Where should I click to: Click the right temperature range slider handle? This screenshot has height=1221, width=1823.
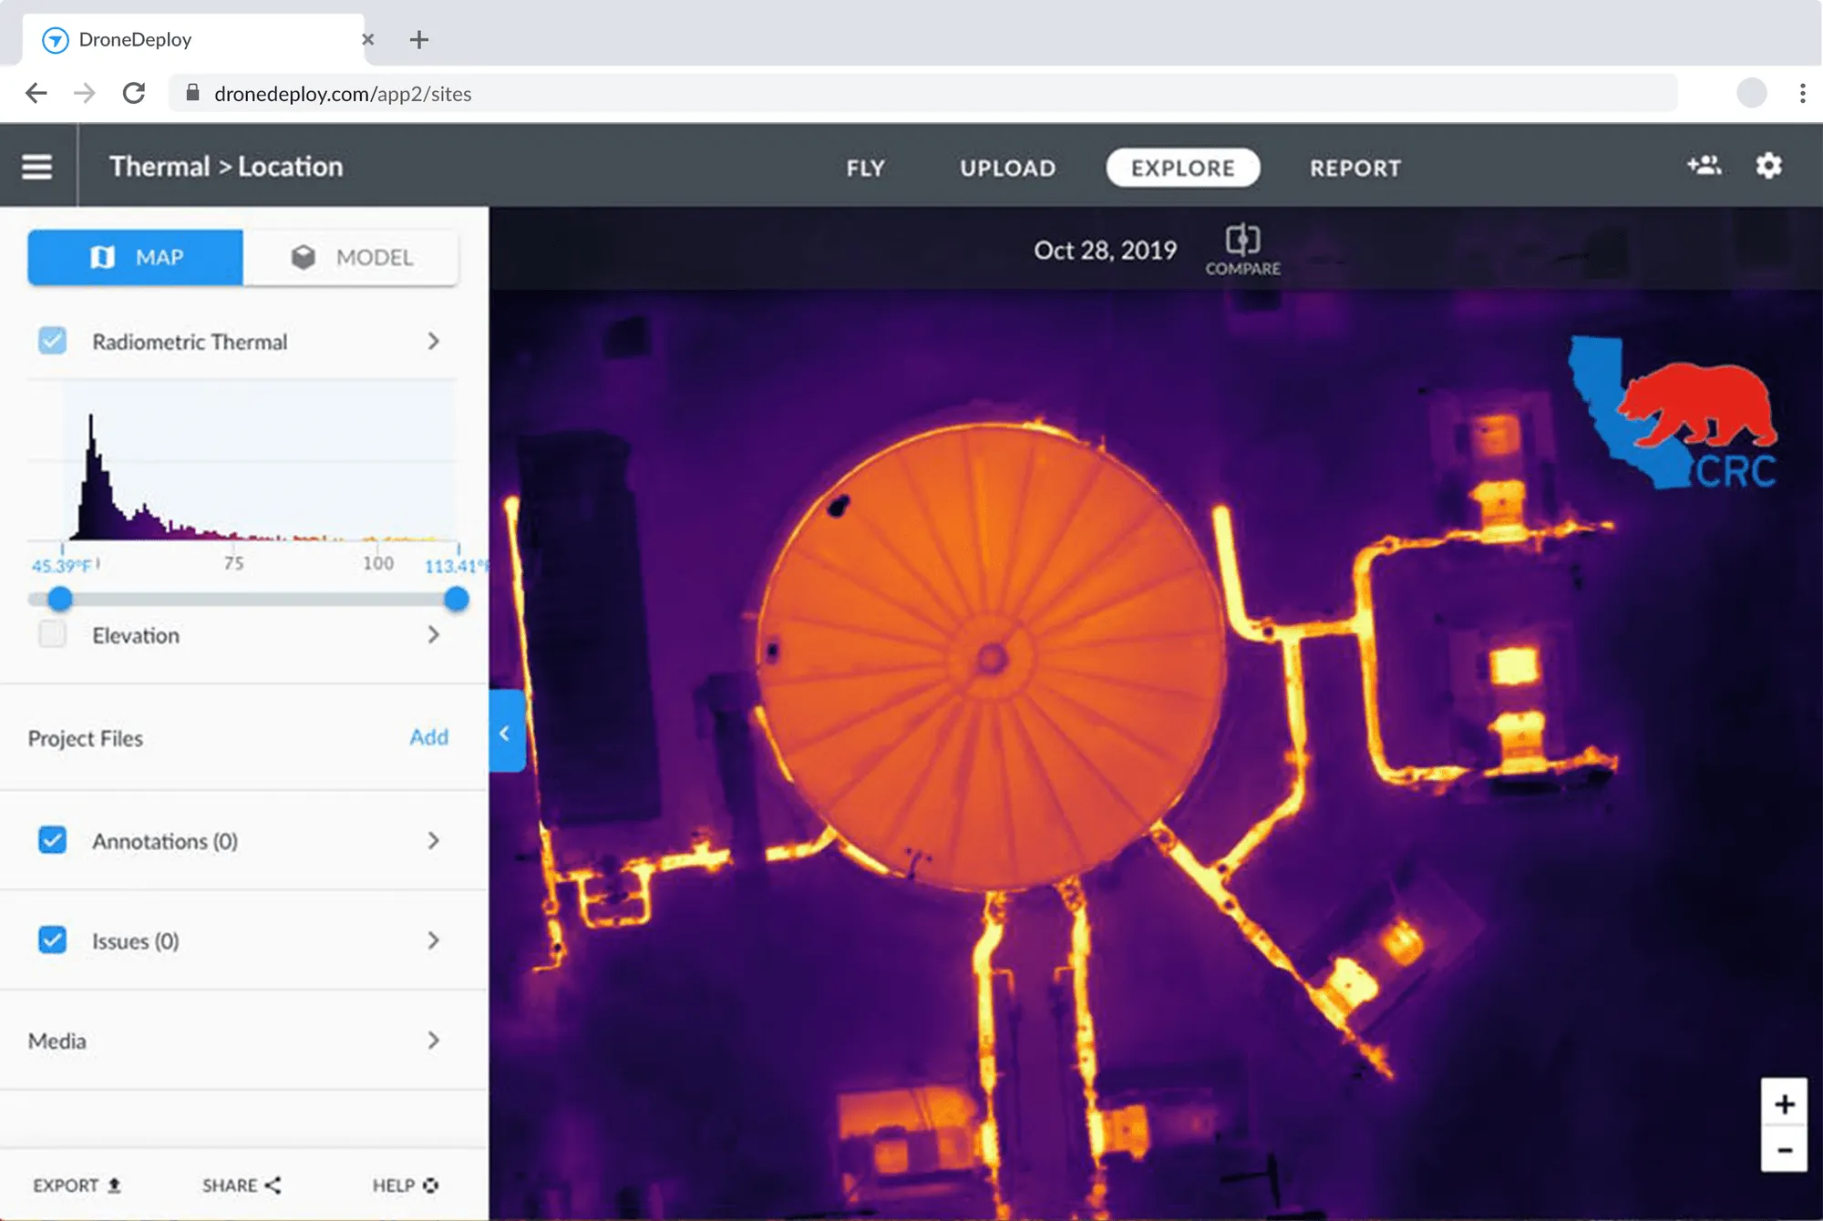(457, 599)
